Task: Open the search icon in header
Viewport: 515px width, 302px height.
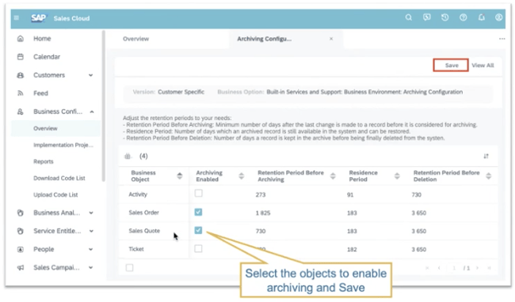Action: pos(408,17)
